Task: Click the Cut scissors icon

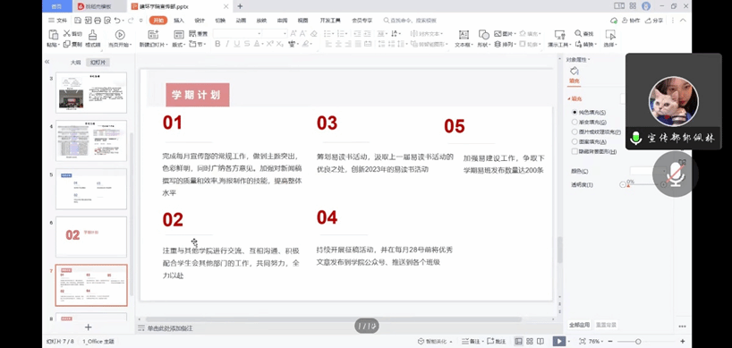Action: 67,34
